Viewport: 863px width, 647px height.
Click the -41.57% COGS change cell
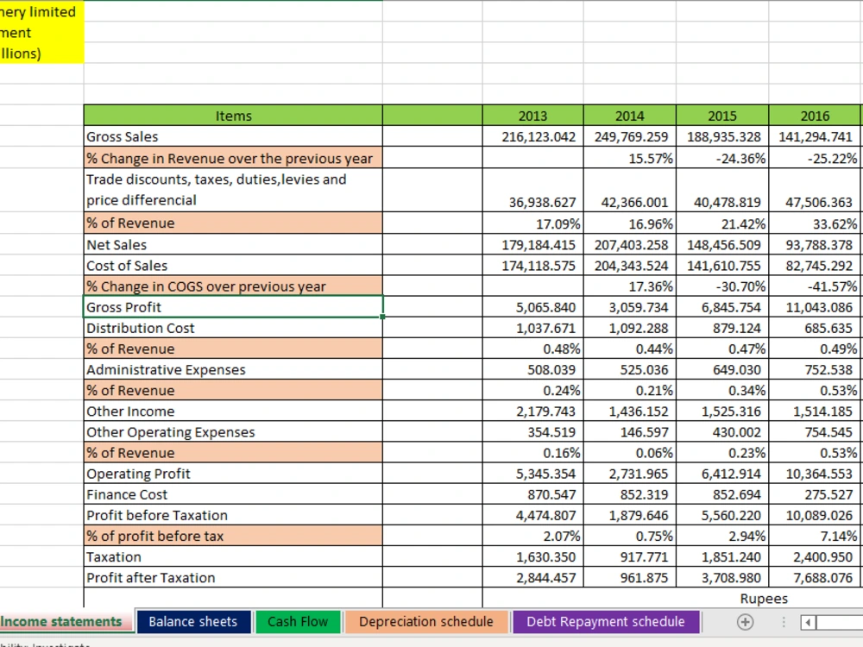coord(815,286)
